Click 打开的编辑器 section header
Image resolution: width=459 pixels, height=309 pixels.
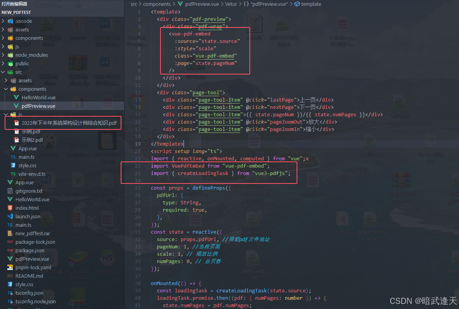coord(14,3)
